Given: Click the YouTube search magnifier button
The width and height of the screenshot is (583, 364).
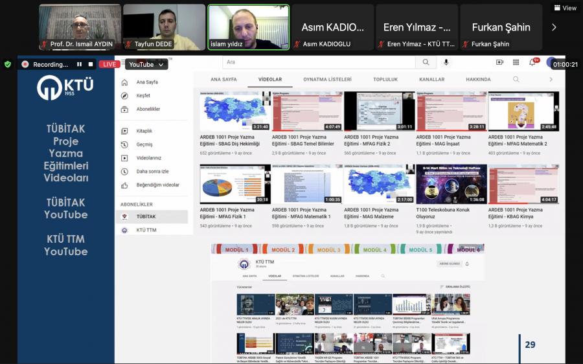Looking at the screenshot, I should (426, 62).
